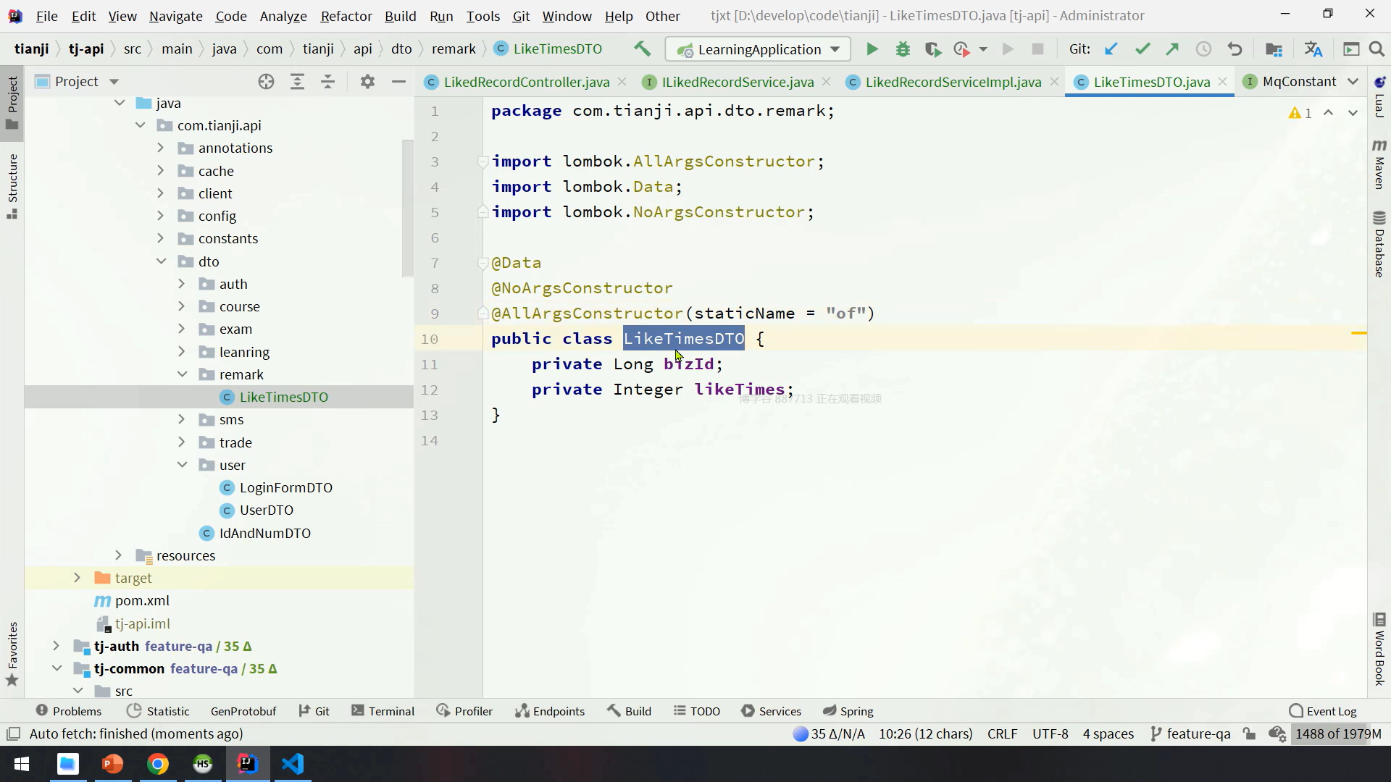Open UserDTO class in tree
Image resolution: width=1391 pixels, height=782 pixels.
pyautogui.click(x=266, y=510)
